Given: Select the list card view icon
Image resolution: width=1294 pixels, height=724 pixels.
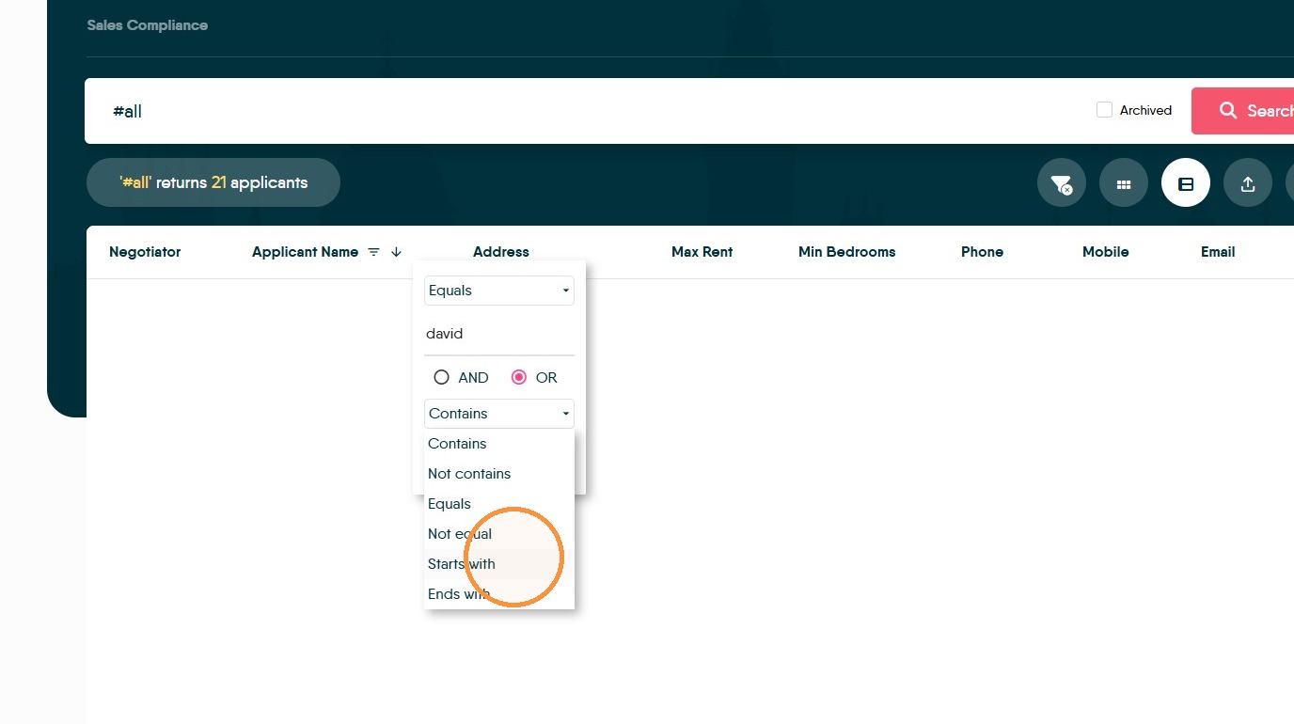Looking at the screenshot, I should 1186,183.
